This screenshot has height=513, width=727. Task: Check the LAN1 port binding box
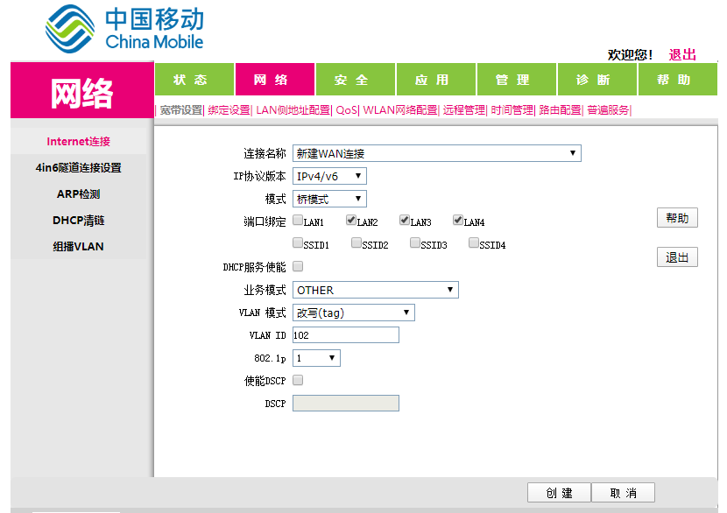[x=298, y=220]
